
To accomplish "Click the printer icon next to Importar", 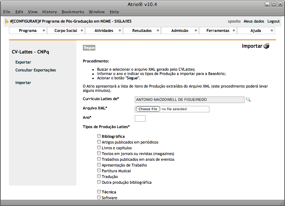I will click(x=266, y=46).
